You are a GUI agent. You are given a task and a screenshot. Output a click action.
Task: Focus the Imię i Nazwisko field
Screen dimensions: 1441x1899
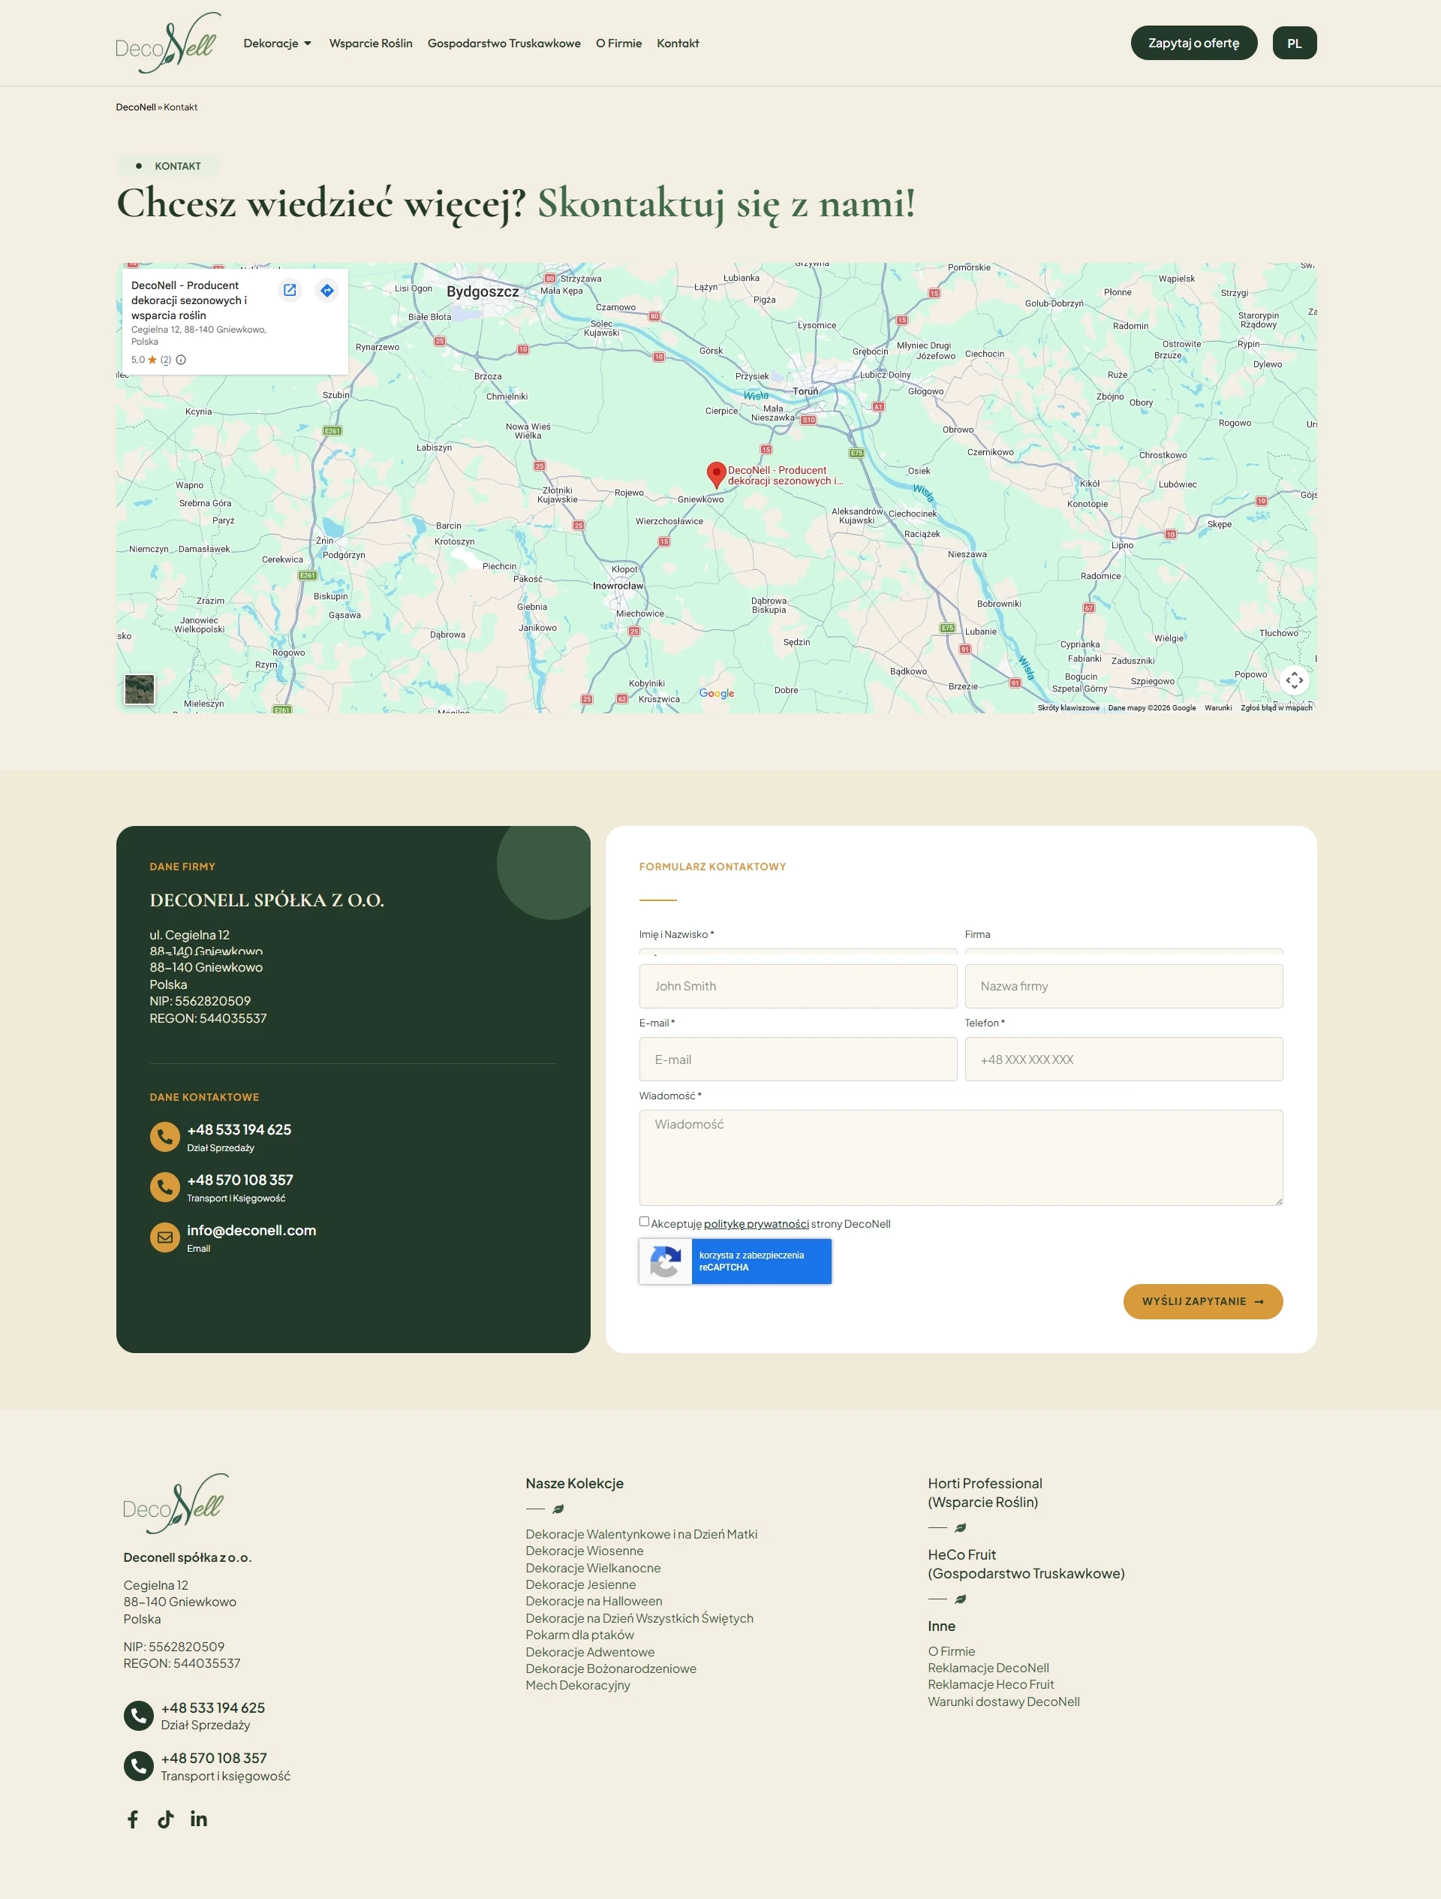(x=798, y=987)
